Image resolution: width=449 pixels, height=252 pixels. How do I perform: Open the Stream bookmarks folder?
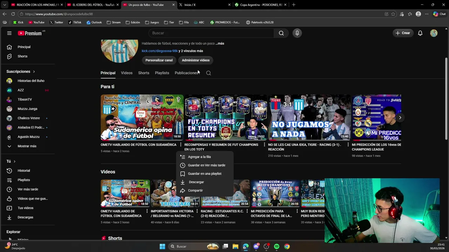[x=114, y=22]
